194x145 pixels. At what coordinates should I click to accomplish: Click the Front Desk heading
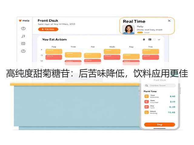48,21
